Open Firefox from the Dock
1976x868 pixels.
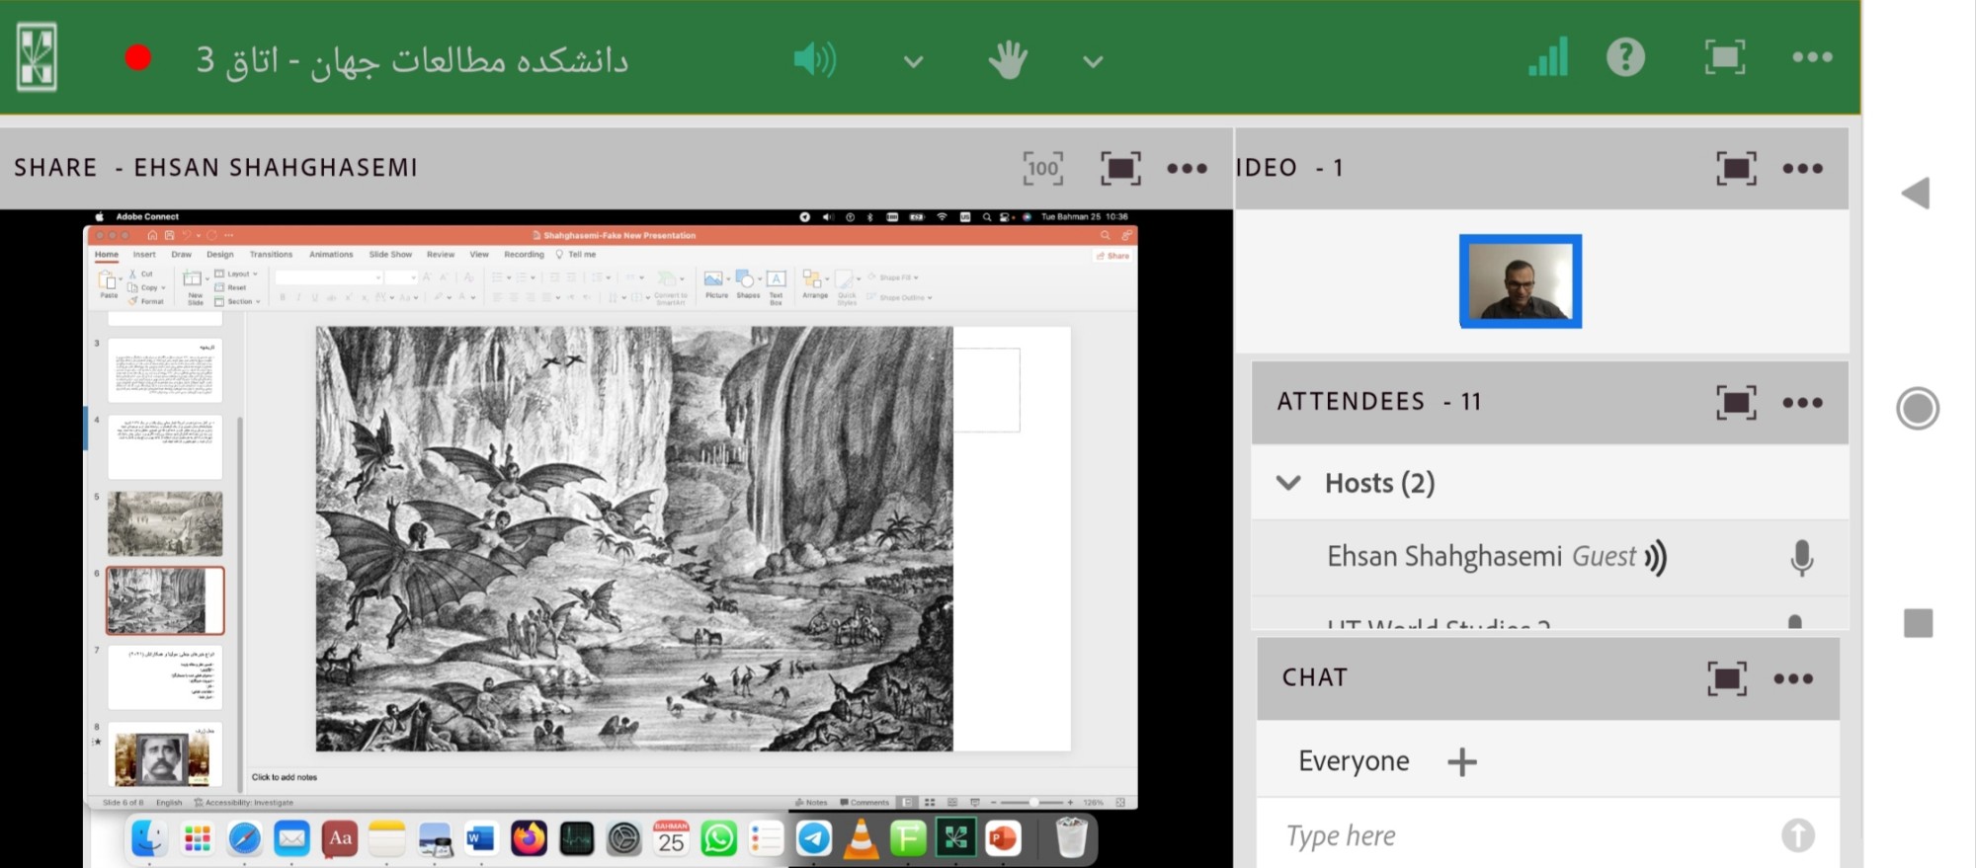click(529, 839)
